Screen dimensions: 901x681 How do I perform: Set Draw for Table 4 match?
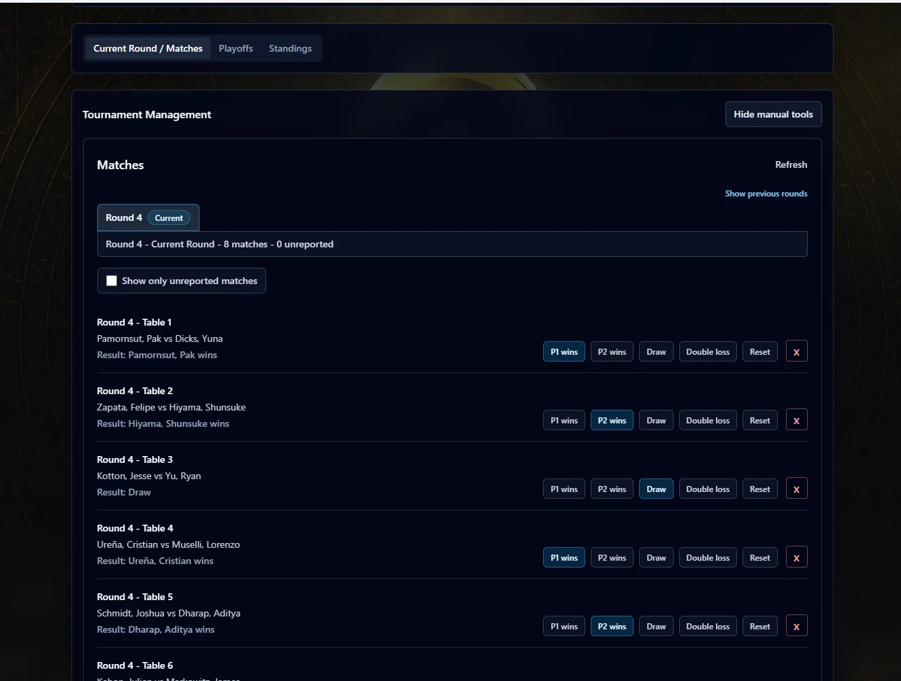click(656, 557)
